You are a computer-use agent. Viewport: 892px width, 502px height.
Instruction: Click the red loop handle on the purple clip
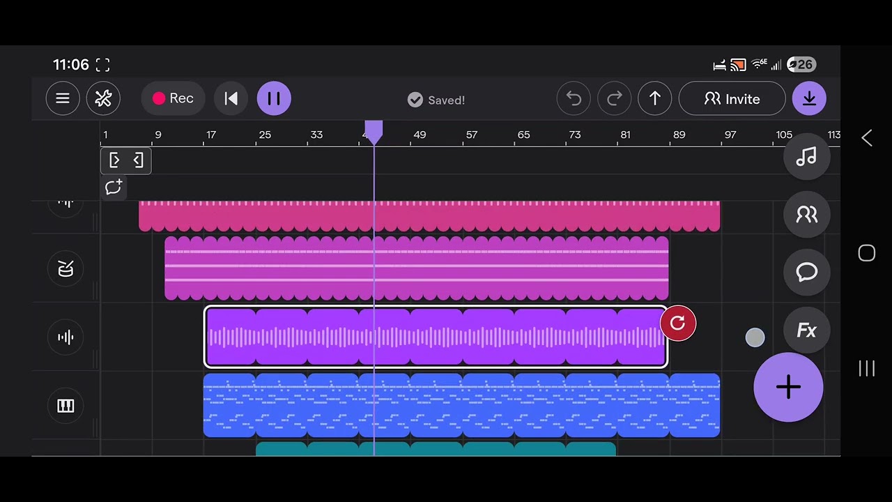pyautogui.click(x=677, y=324)
